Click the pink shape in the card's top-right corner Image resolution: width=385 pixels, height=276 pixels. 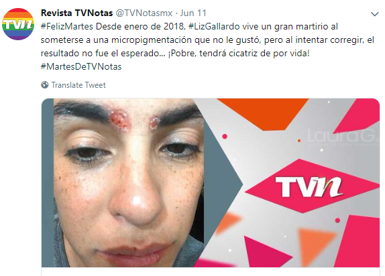pyautogui.click(x=358, y=116)
